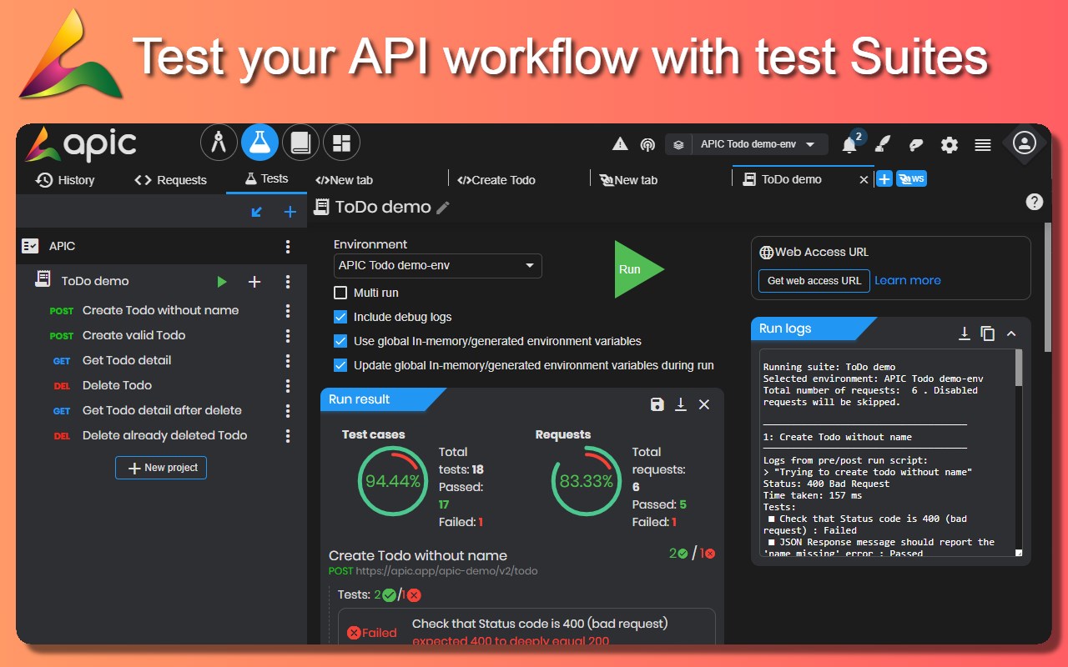Select the Tester flask icon
1068x667 pixels.
click(259, 143)
